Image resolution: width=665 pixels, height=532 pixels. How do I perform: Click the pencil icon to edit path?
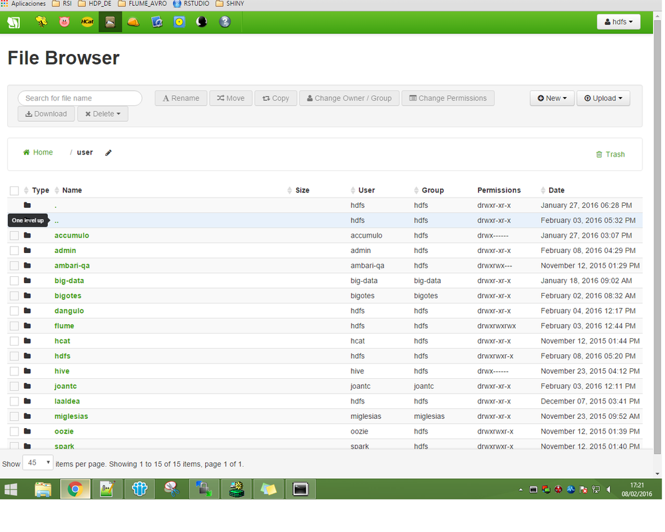pyautogui.click(x=109, y=152)
